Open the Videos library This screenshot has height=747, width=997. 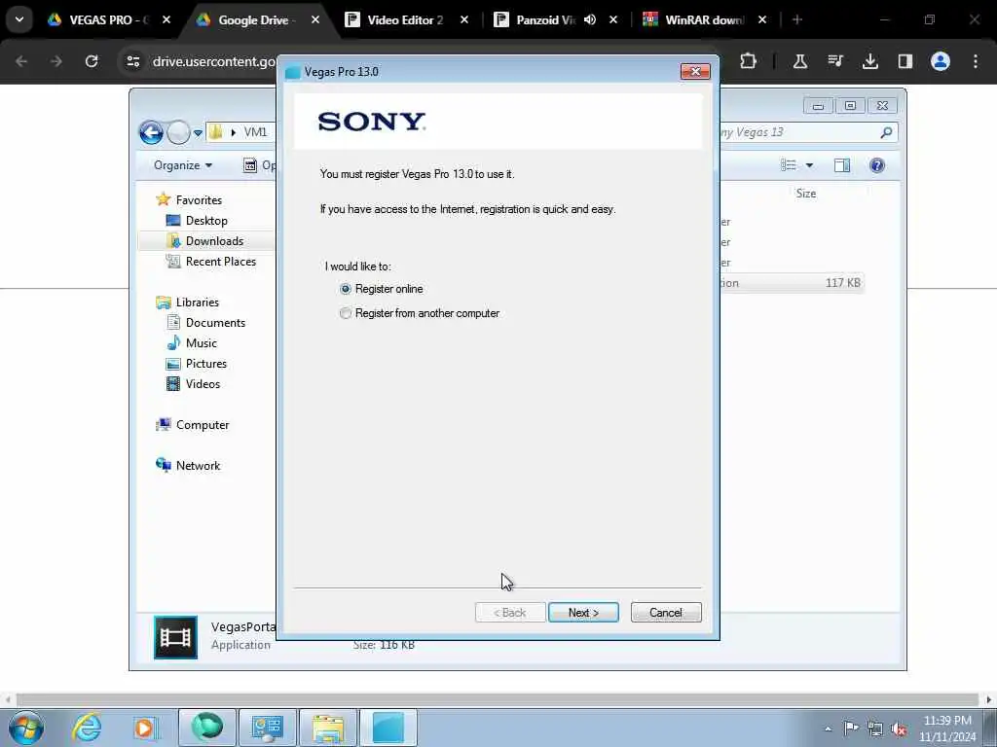pyautogui.click(x=203, y=383)
